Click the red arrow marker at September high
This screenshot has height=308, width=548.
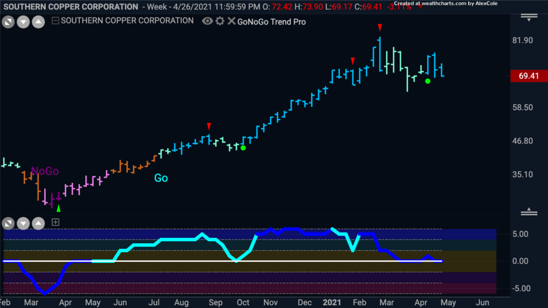[x=209, y=126]
